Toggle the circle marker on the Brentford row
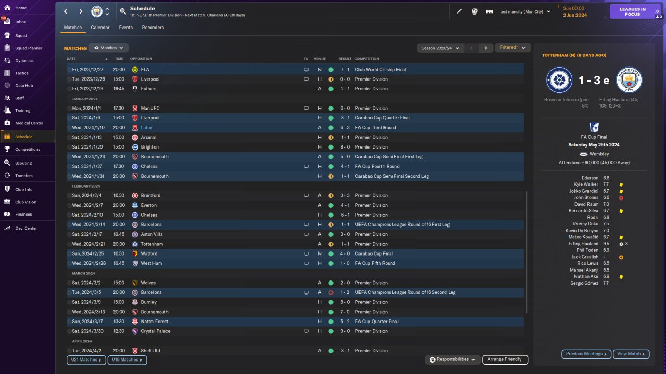Screen dimensions: 666x374 click(69, 195)
